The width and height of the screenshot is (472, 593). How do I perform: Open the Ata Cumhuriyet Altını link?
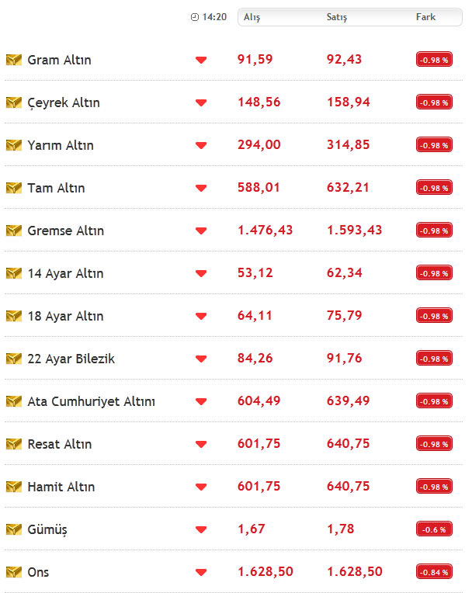pyautogui.click(x=91, y=401)
